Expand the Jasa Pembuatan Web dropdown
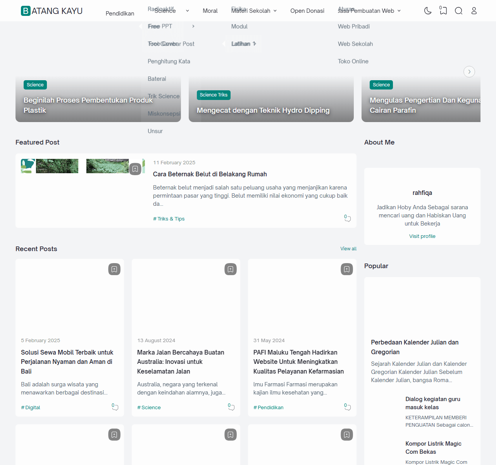496x465 pixels. [369, 11]
